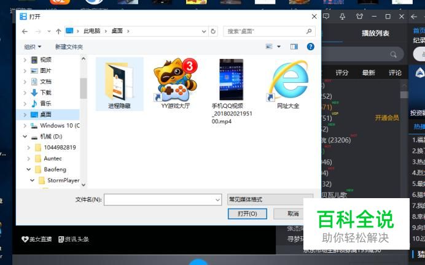Open the 组织 menu
The height and width of the screenshot is (265, 425).
[x=33, y=47]
